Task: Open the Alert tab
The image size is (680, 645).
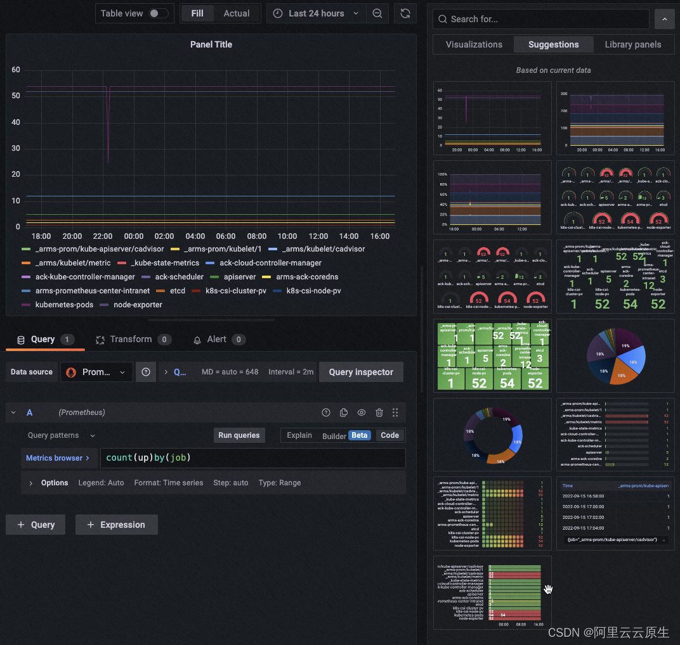Action: (219, 340)
